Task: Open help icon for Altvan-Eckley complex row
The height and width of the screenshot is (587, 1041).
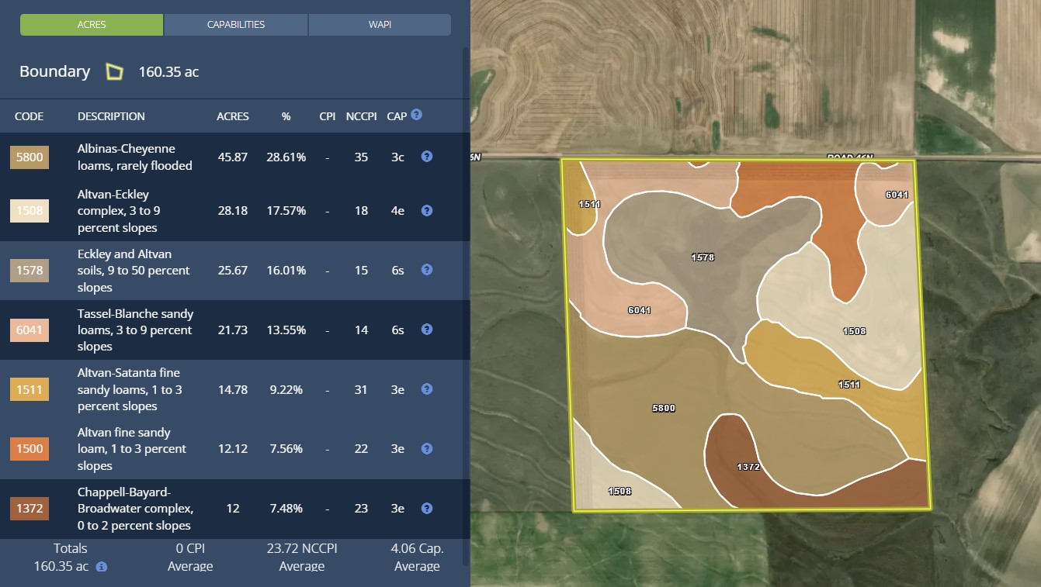Action: [426, 210]
